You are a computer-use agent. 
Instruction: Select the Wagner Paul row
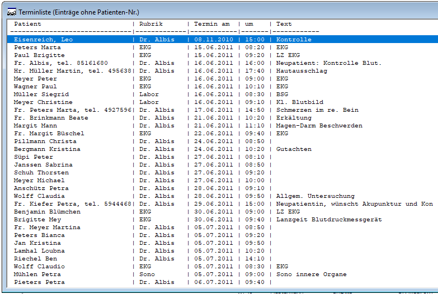tap(222, 86)
